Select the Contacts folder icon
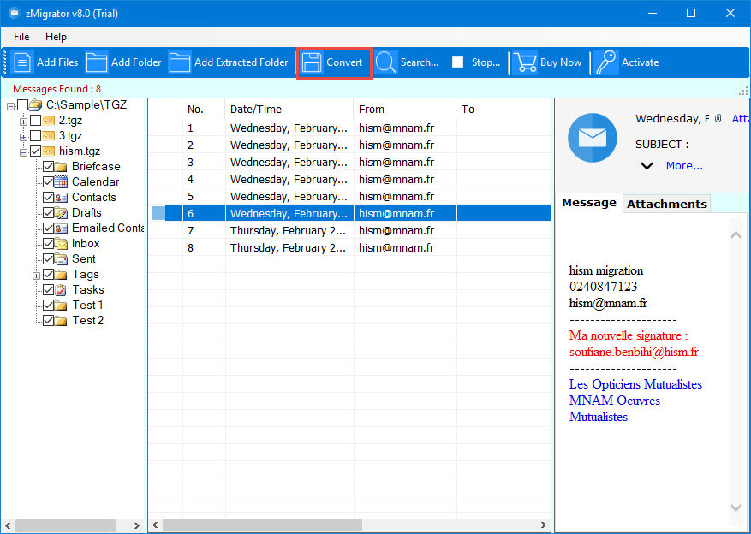This screenshot has height=534, width=751. tap(60, 197)
